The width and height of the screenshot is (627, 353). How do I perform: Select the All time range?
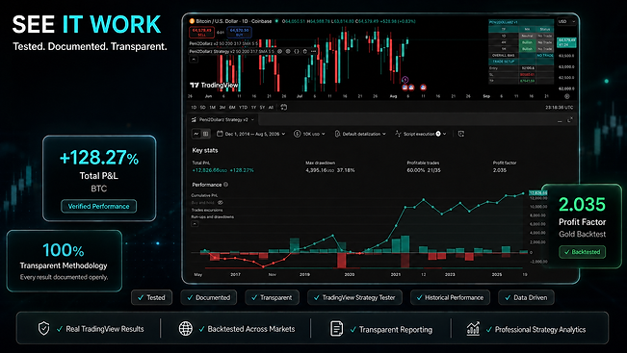point(271,108)
